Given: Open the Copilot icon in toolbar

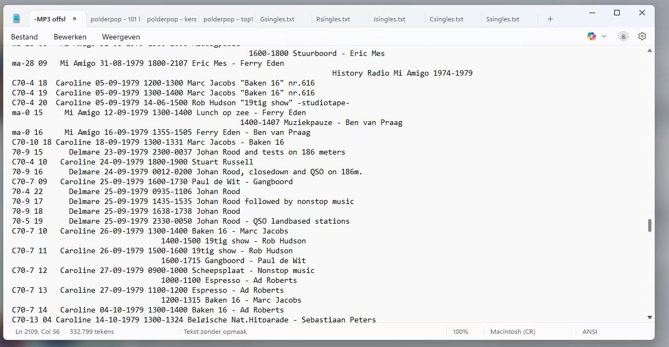Looking at the screenshot, I should [592, 36].
